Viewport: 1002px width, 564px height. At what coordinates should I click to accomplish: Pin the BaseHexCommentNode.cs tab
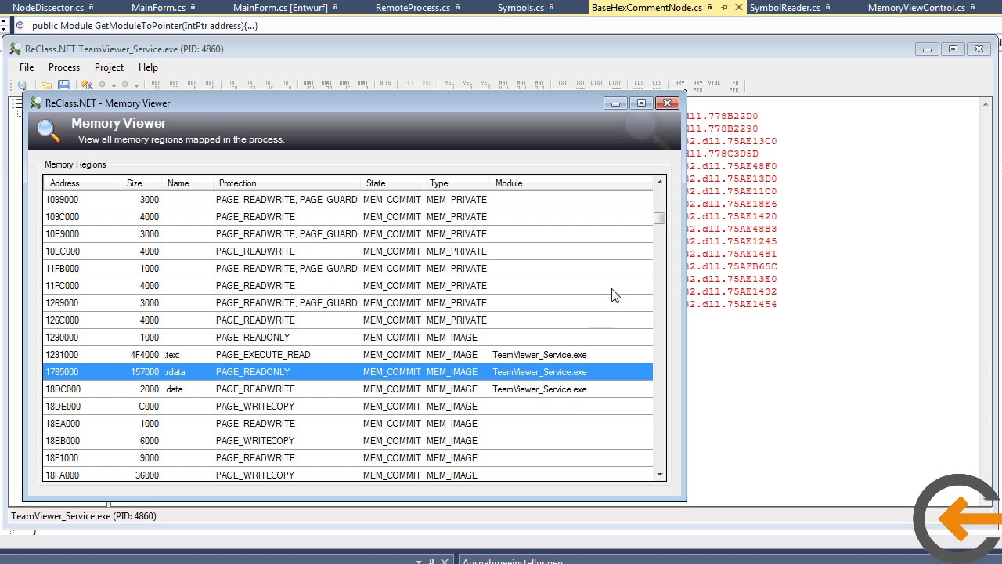tap(724, 8)
